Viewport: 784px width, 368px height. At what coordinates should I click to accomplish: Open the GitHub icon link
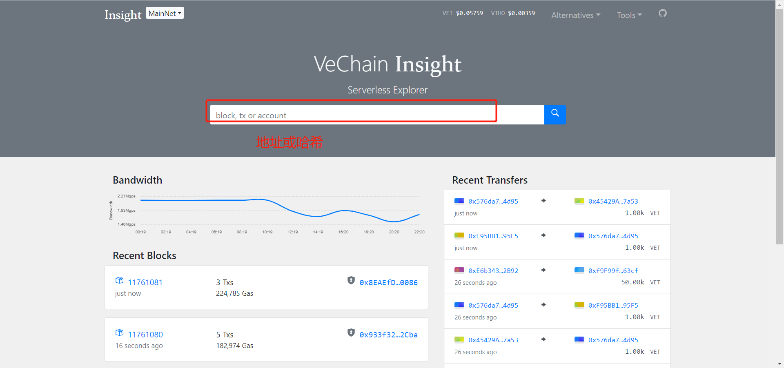662,13
